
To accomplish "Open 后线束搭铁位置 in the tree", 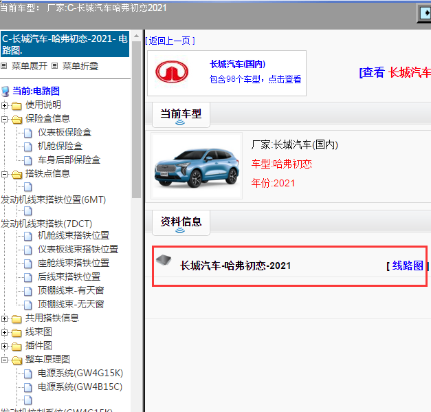I will click(x=69, y=277).
